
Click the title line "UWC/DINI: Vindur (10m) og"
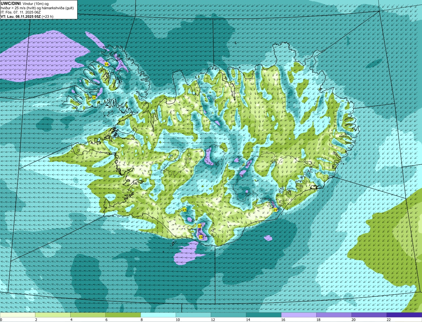point(25,3)
